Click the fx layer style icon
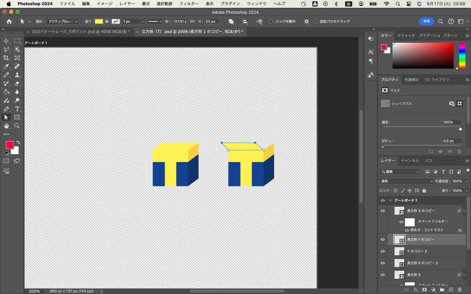The width and height of the screenshot is (471, 294). point(415,290)
